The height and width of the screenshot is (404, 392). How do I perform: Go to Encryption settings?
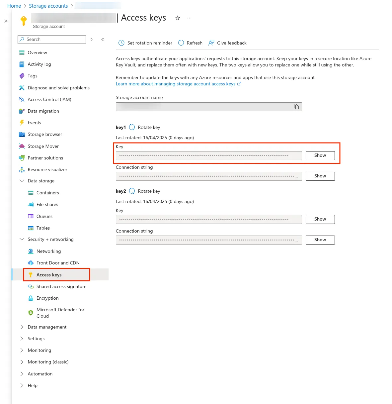(x=47, y=298)
